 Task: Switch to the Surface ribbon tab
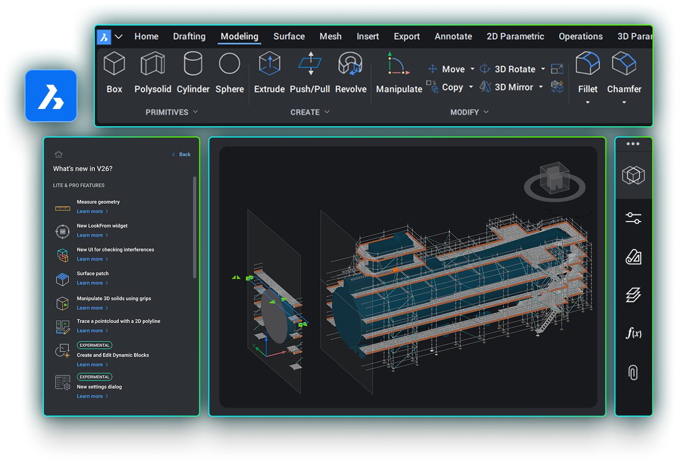coord(289,37)
